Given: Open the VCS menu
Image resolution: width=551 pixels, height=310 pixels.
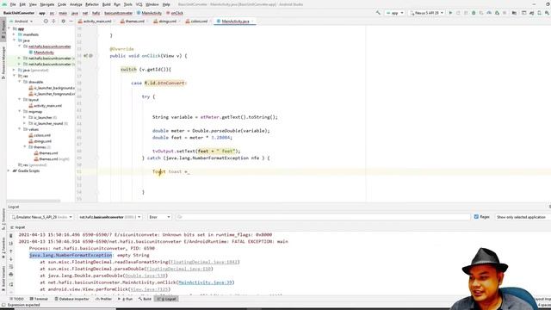Looking at the screenshot, I should coord(139,4).
